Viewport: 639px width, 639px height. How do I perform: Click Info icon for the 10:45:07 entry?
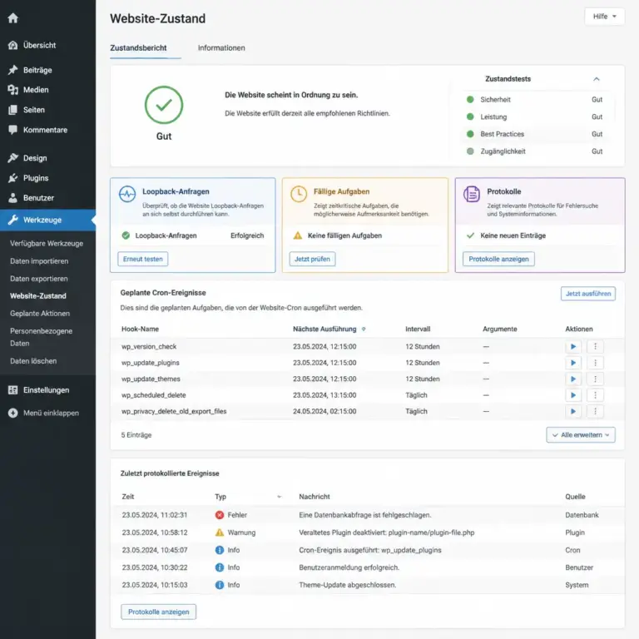[220, 550]
